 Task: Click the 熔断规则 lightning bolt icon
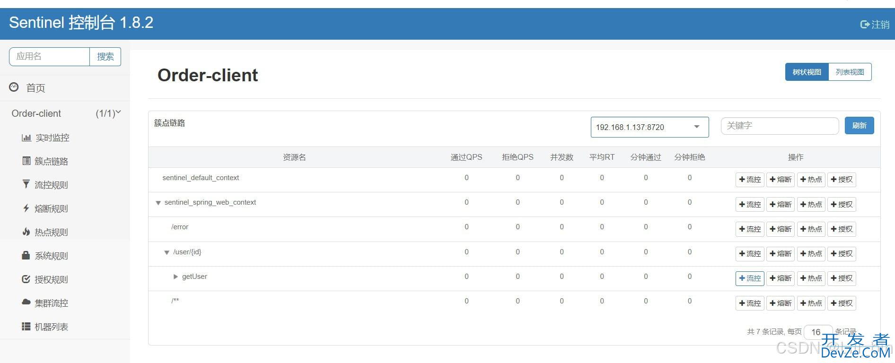point(26,208)
